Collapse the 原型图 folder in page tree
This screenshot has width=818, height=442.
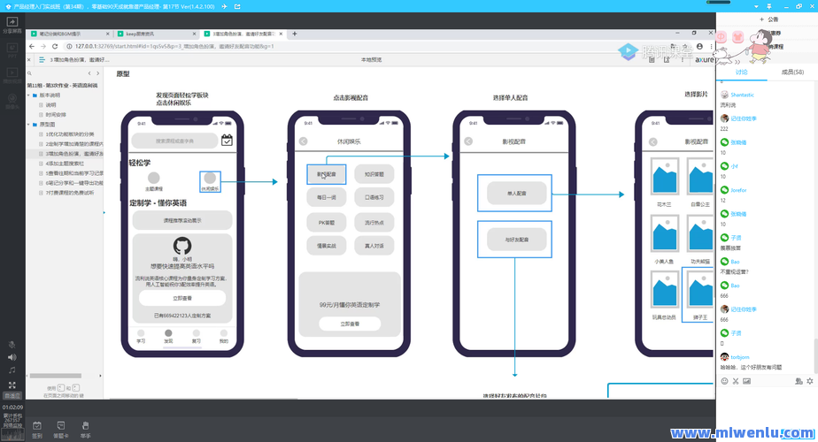coord(28,125)
